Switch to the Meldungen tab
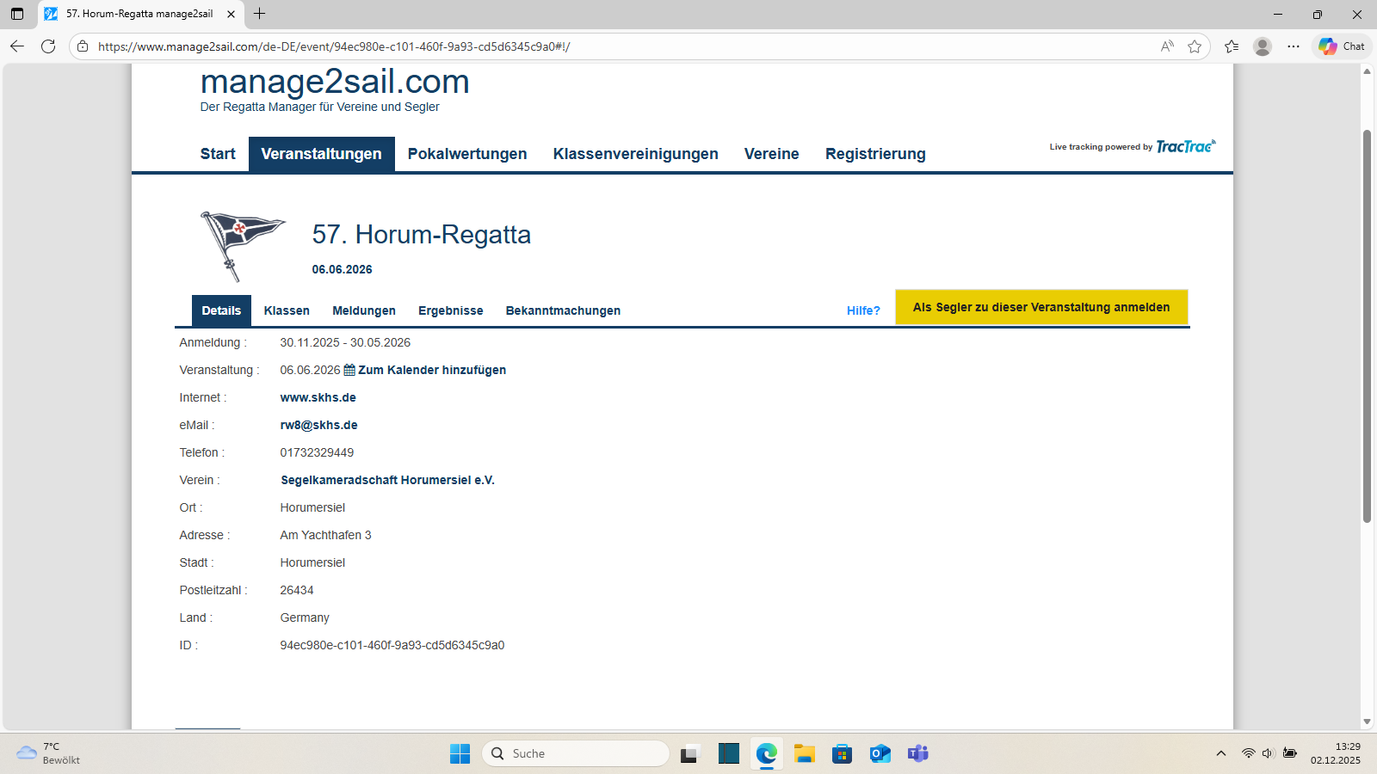 coord(364,310)
